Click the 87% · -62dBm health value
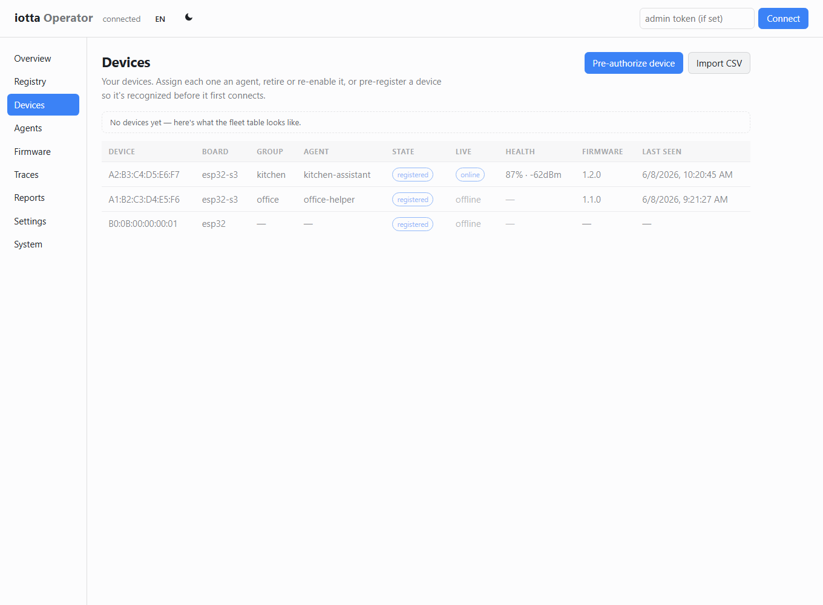The height and width of the screenshot is (605, 823). coord(534,175)
